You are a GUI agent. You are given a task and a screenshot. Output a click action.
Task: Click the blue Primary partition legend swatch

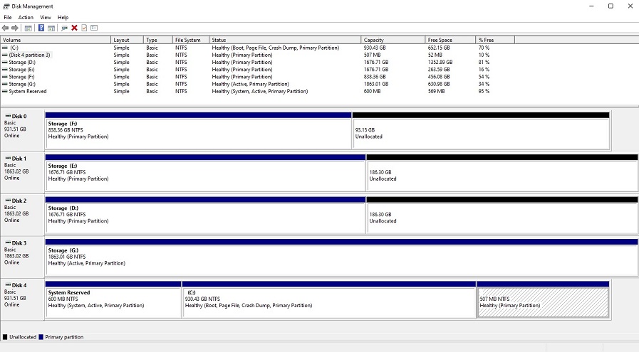[x=41, y=336]
